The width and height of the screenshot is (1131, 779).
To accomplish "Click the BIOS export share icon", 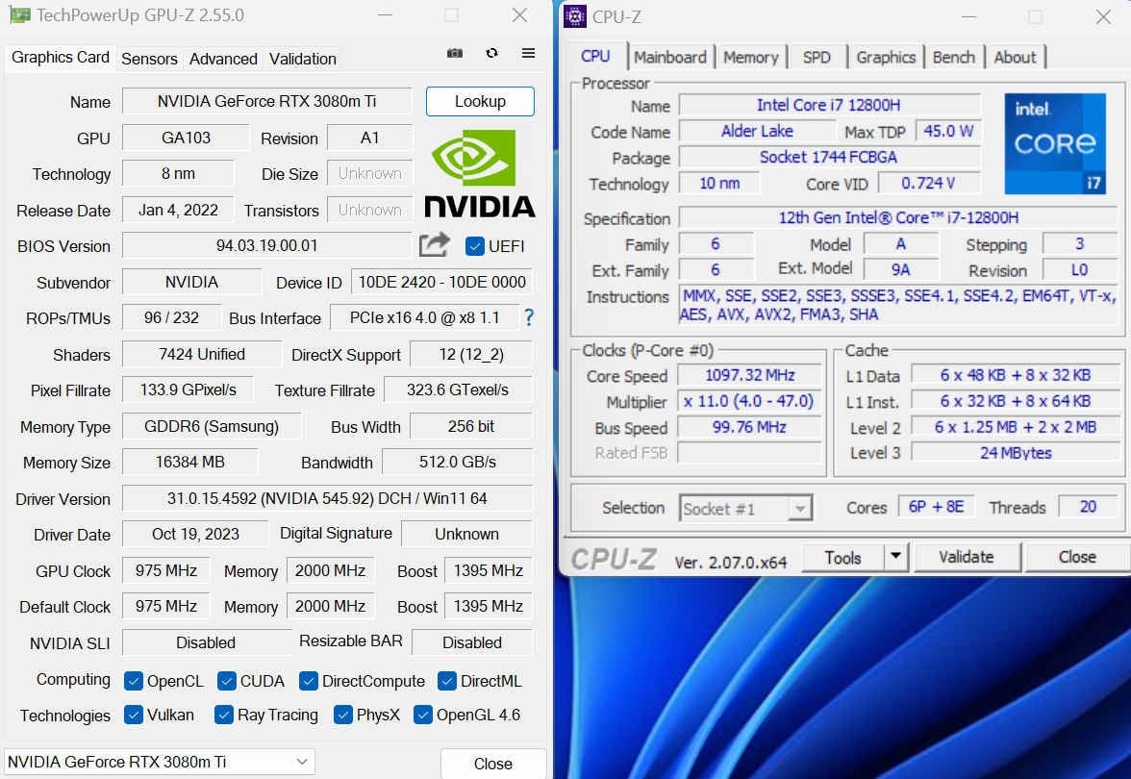I will 435,245.
